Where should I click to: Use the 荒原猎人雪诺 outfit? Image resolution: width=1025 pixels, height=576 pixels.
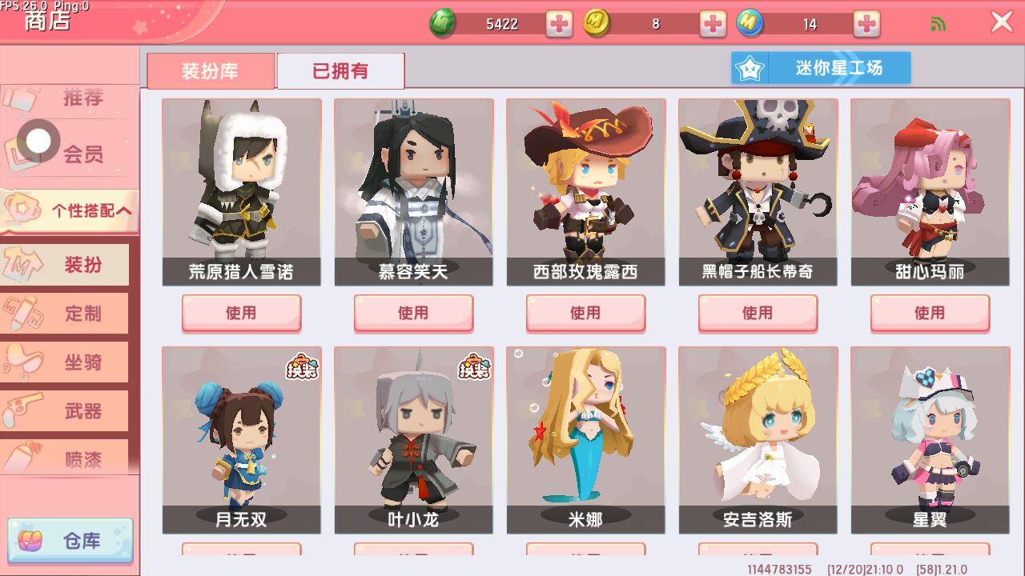point(241,313)
